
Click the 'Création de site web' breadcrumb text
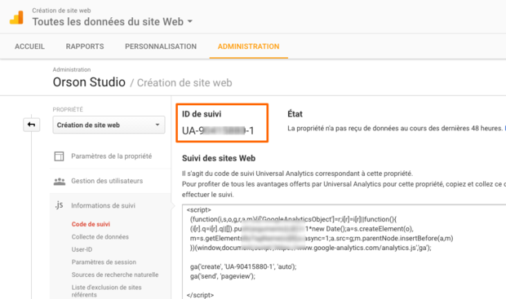184,83
